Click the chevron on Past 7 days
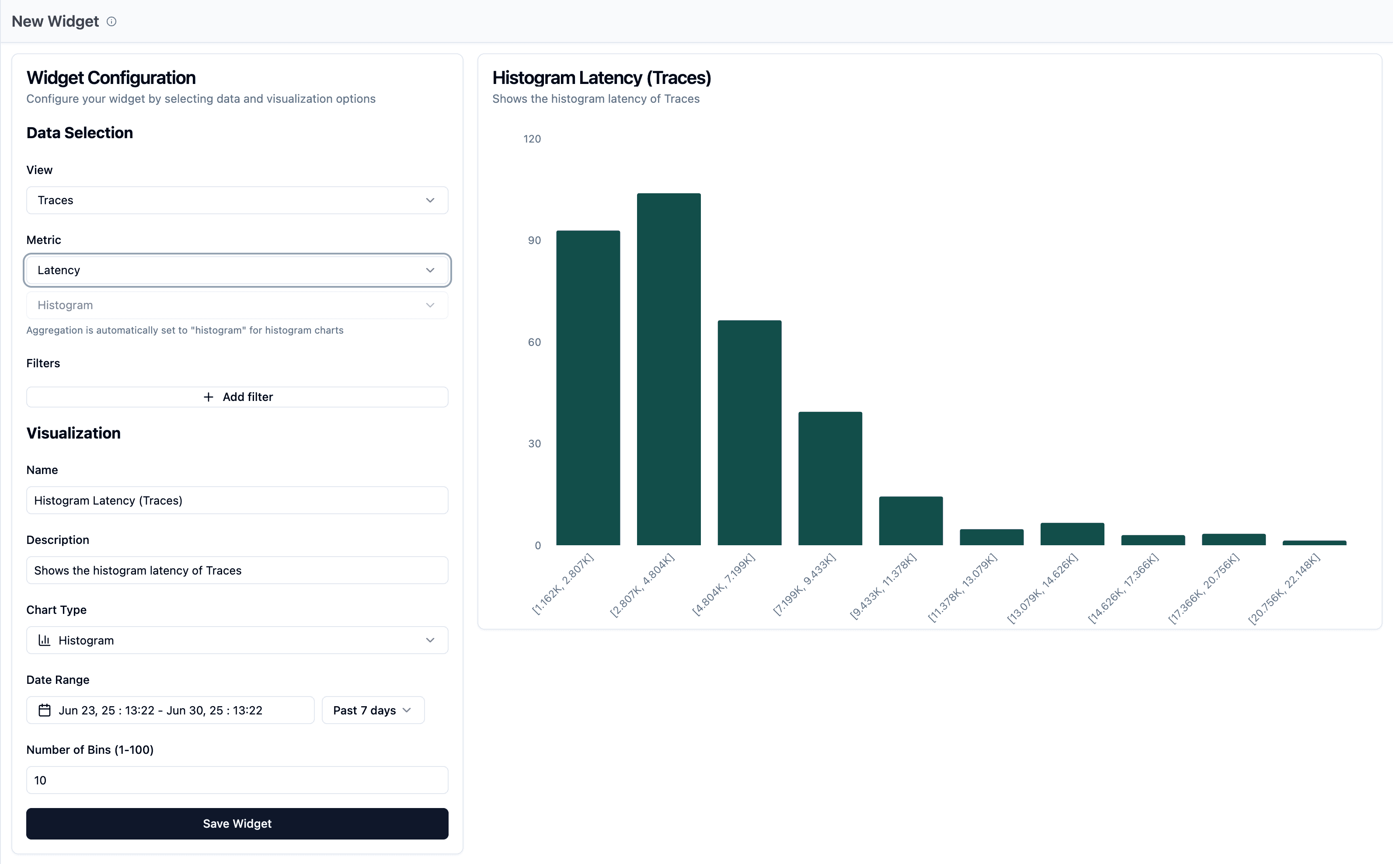 (x=407, y=710)
